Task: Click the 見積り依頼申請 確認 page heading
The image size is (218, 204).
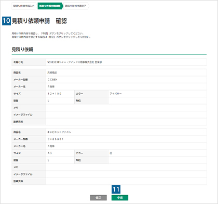Action: (39, 21)
